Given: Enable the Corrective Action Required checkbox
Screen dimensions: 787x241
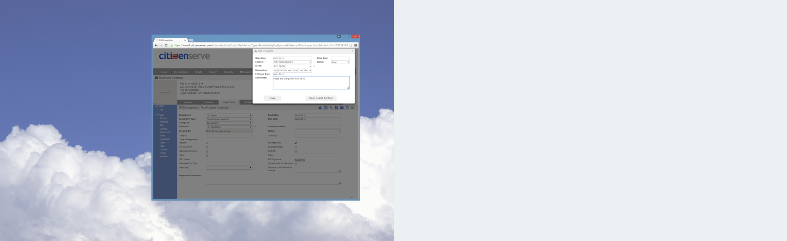Looking at the screenshot, I should (x=296, y=164).
